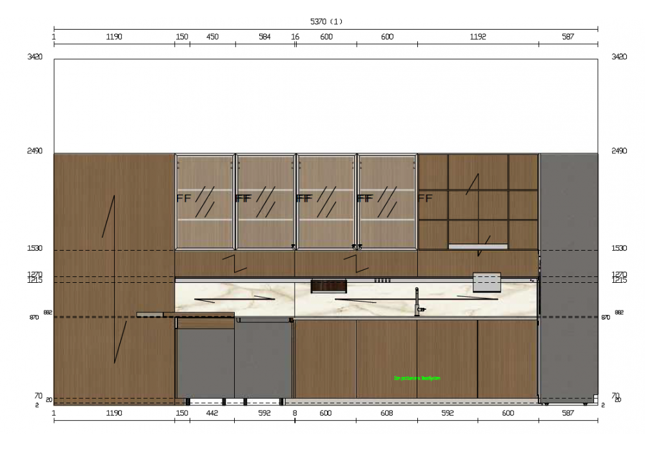Click the 5370 (1) overall width dimension
Viewport: 645px width, 451px height.
point(326,21)
